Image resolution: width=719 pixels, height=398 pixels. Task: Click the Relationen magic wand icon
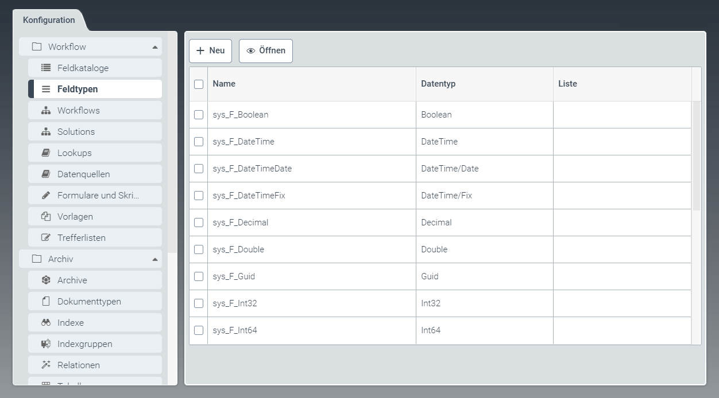[46, 365]
